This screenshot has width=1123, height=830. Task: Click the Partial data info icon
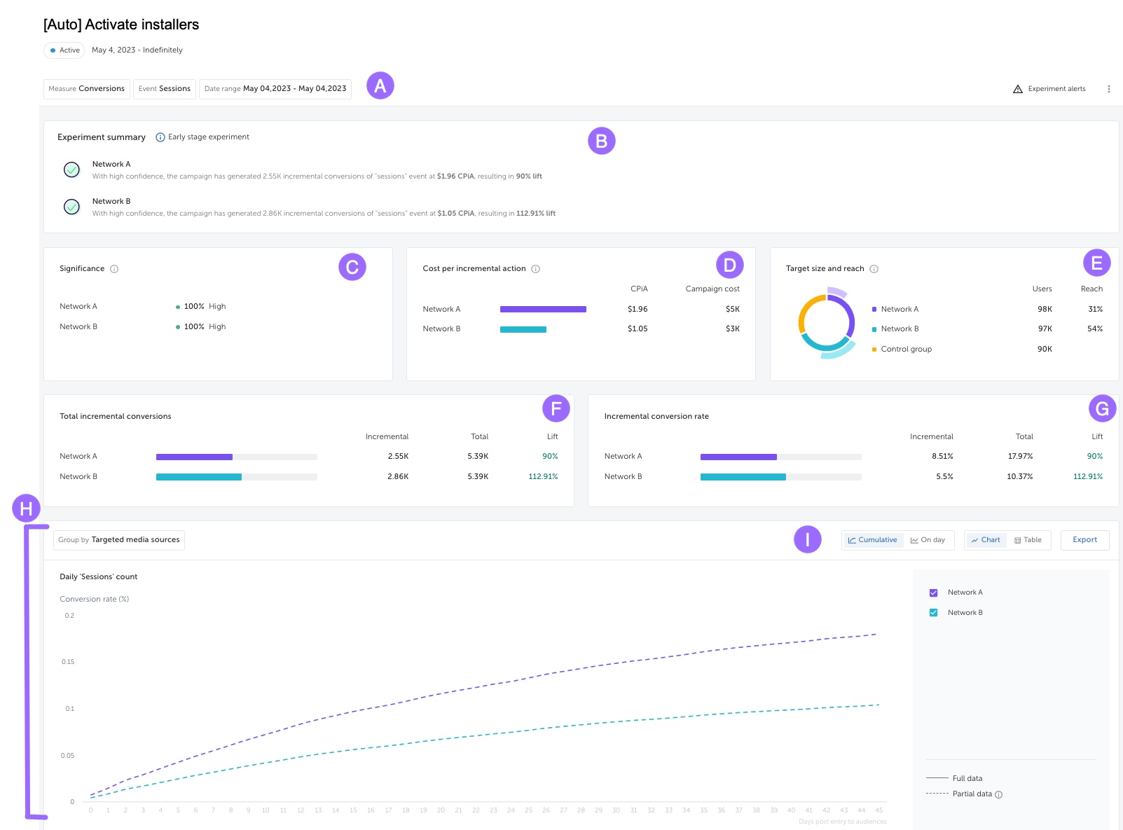click(x=999, y=794)
